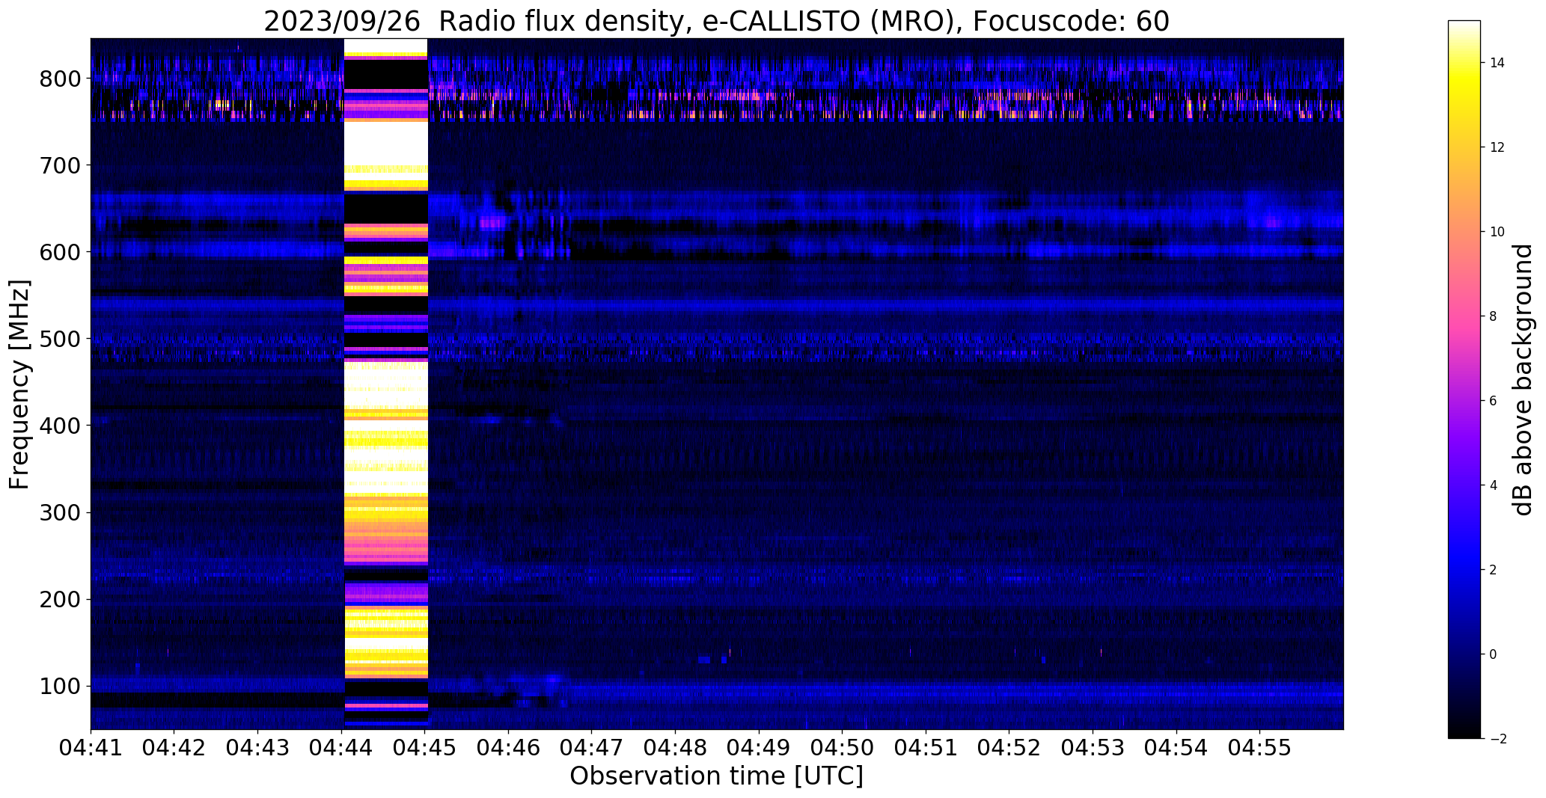Click the 100 frequency tick label
This screenshot has height=798, width=1546.
point(60,686)
